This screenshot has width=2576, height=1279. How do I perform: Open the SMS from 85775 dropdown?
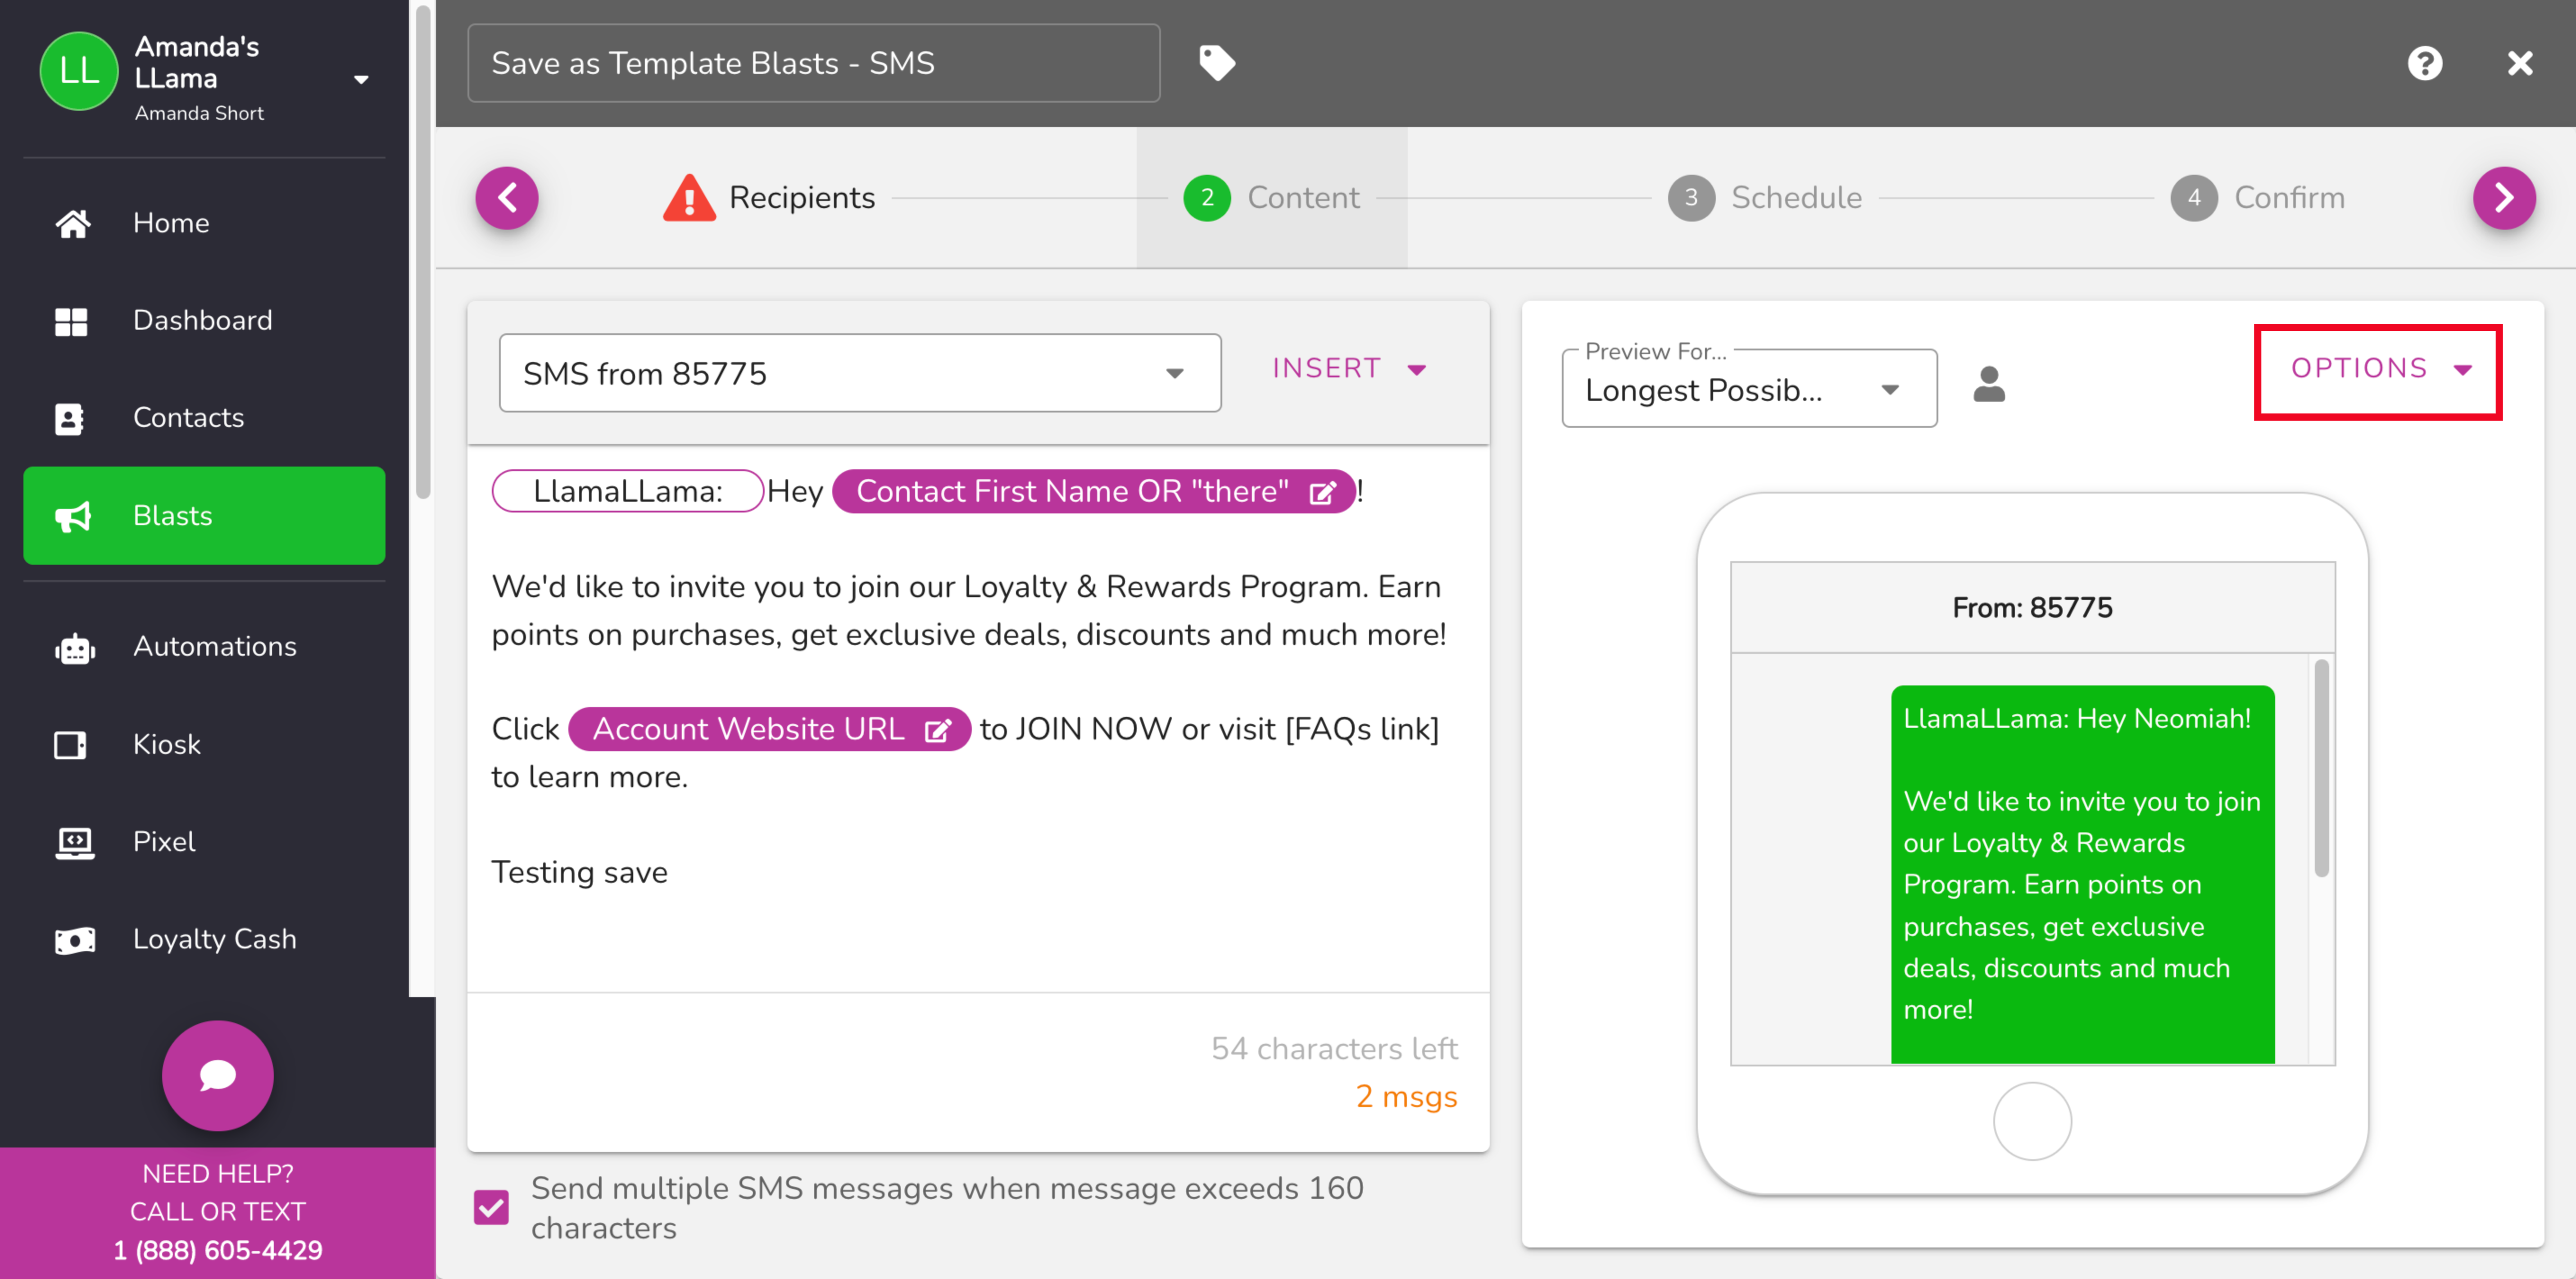(860, 373)
